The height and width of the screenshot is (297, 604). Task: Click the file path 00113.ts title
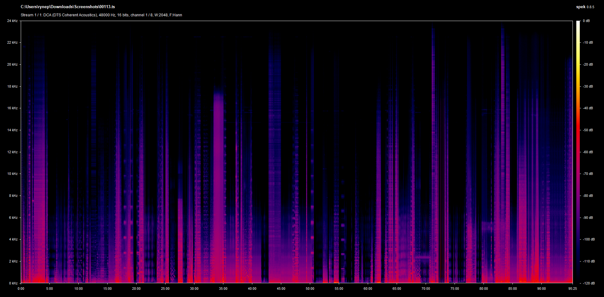point(68,7)
